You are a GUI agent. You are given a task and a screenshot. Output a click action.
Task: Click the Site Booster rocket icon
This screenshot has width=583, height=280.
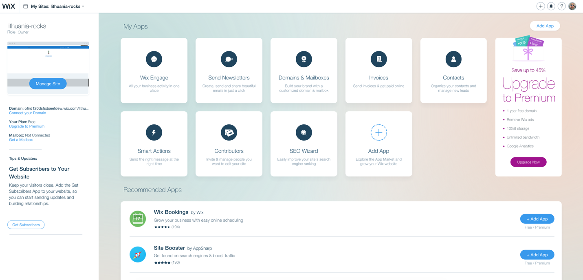(x=138, y=254)
